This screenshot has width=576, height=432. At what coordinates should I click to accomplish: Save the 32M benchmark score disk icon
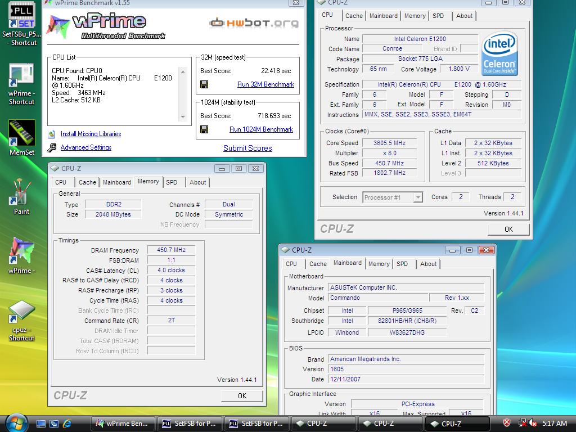[204, 84]
